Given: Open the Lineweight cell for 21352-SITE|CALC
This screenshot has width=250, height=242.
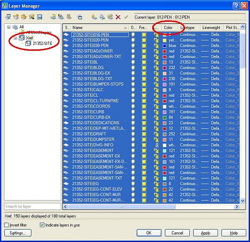Looking at the screenshot, I should click(211, 90).
